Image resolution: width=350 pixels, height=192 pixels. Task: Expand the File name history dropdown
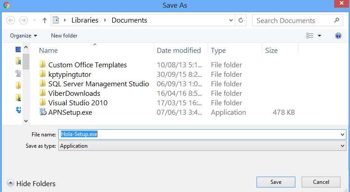[x=342, y=135]
